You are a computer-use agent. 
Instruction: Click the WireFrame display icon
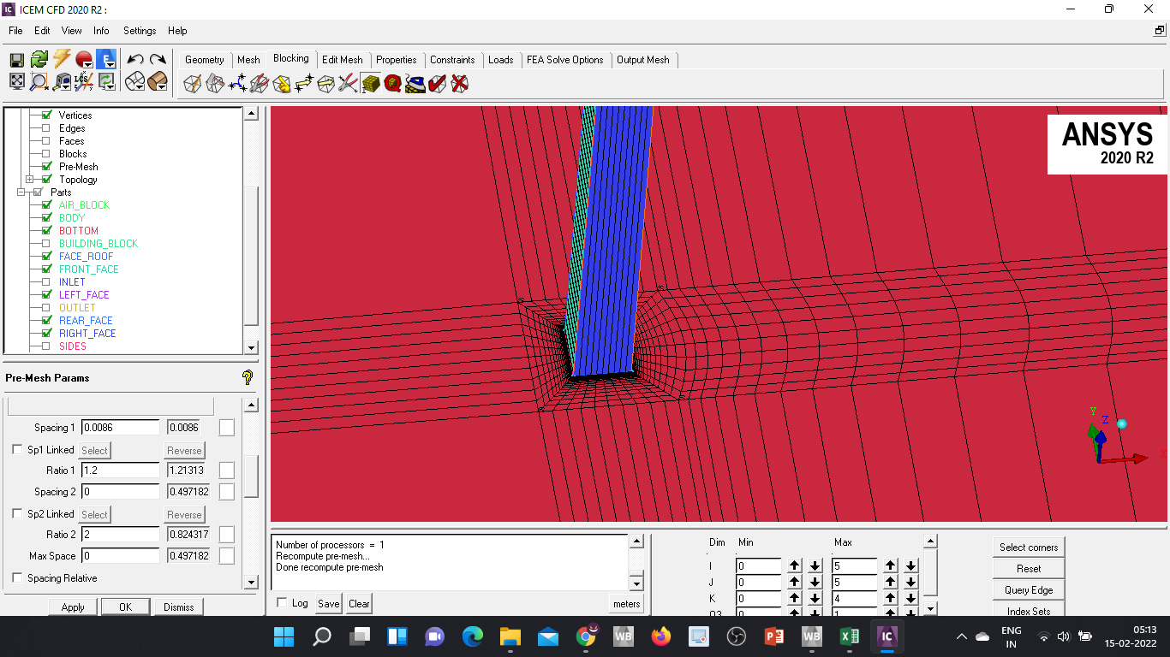(135, 81)
